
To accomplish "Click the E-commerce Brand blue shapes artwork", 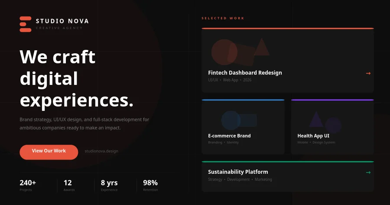I will click(x=239, y=120).
